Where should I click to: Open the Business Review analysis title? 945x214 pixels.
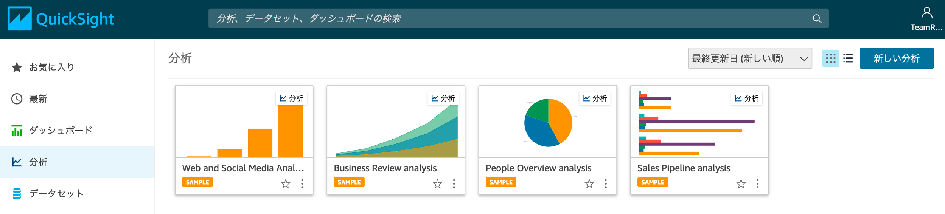pyautogui.click(x=385, y=168)
